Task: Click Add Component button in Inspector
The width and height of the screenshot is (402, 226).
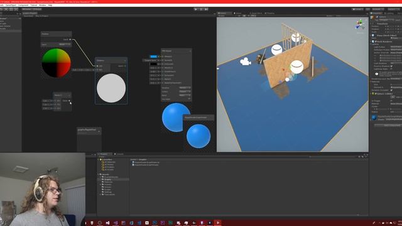Action: [x=388, y=126]
